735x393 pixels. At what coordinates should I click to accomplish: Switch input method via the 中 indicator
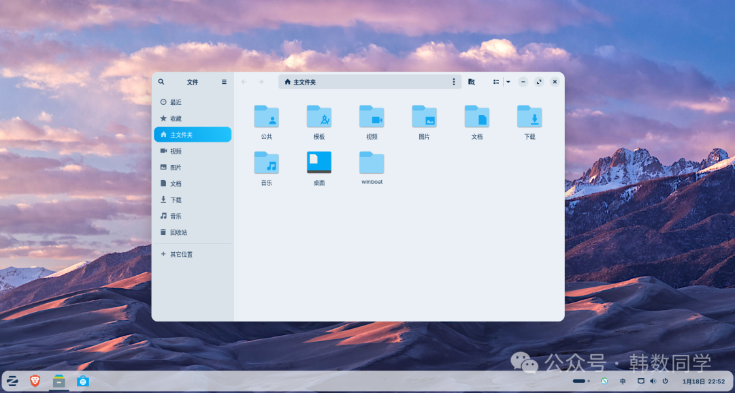[622, 381]
